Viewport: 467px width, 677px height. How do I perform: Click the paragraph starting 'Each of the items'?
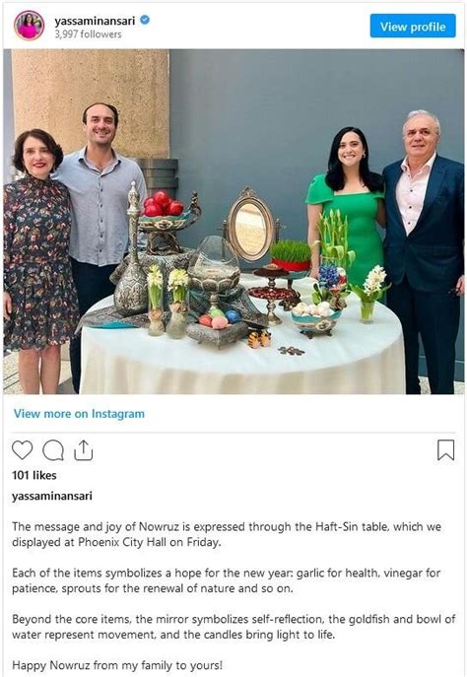click(x=227, y=580)
